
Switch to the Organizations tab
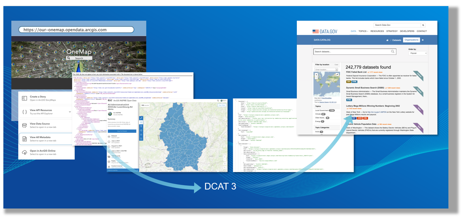click(412, 40)
